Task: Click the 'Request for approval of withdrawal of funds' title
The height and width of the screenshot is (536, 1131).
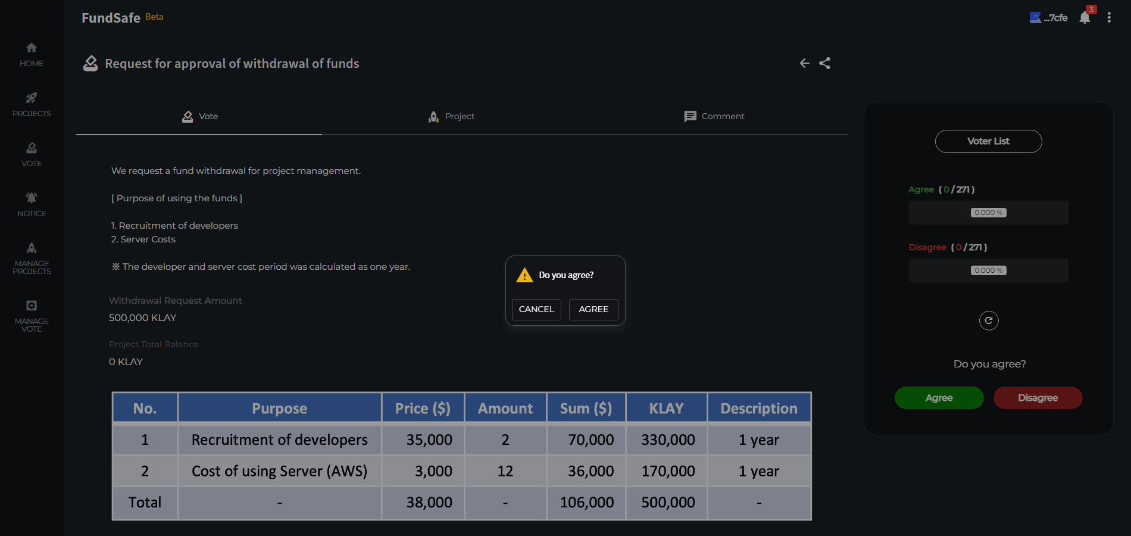Action: [x=232, y=64]
